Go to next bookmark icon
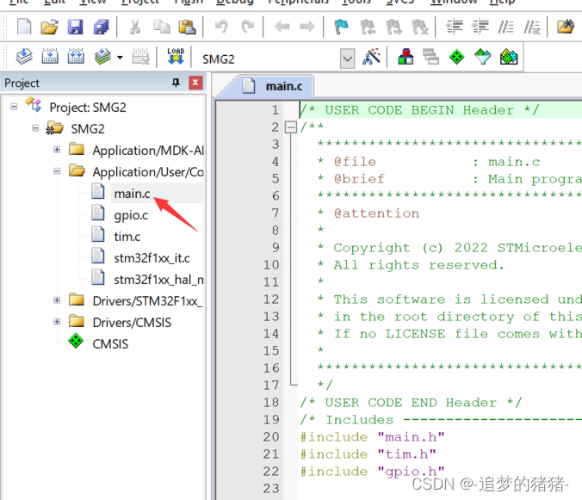 pyautogui.click(x=393, y=27)
